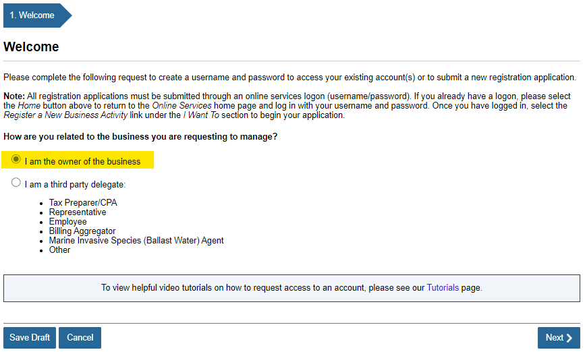Click the bold "Note:" label
The image size is (585, 352).
13,96
